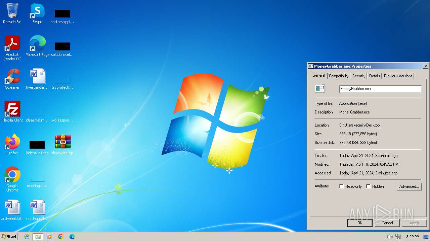Viewport: 430px width, 241px height.
Task: Switch to the Security tab
Action: [359, 76]
